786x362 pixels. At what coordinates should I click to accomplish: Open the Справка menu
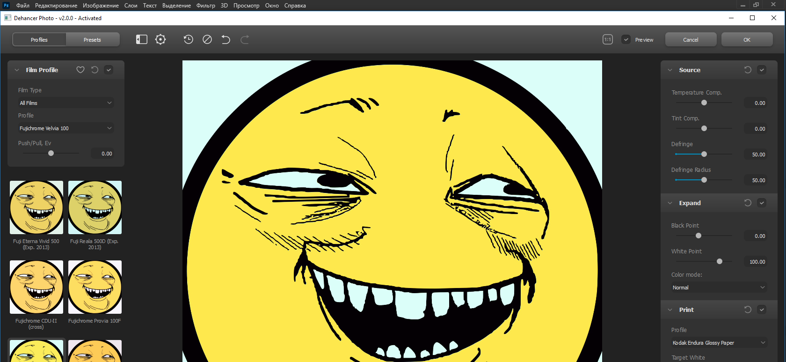pyautogui.click(x=295, y=6)
